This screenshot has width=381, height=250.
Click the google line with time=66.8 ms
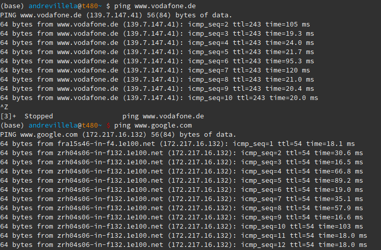tap(182, 171)
